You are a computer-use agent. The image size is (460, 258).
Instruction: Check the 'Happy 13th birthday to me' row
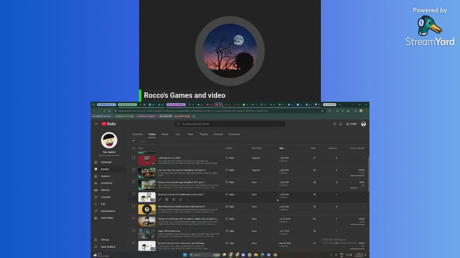click(134, 231)
